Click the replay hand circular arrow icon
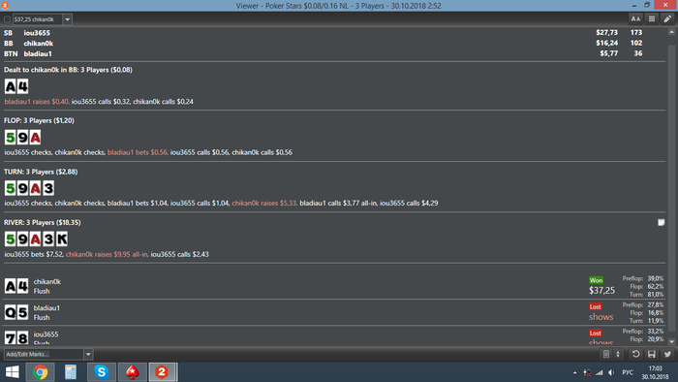Image resolution: width=678 pixels, height=382 pixels. tap(635, 354)
